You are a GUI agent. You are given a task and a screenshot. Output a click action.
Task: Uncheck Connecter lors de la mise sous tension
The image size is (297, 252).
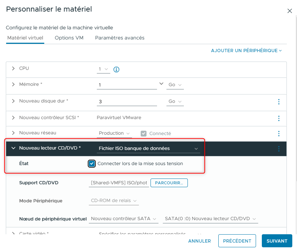click(92, 164)
